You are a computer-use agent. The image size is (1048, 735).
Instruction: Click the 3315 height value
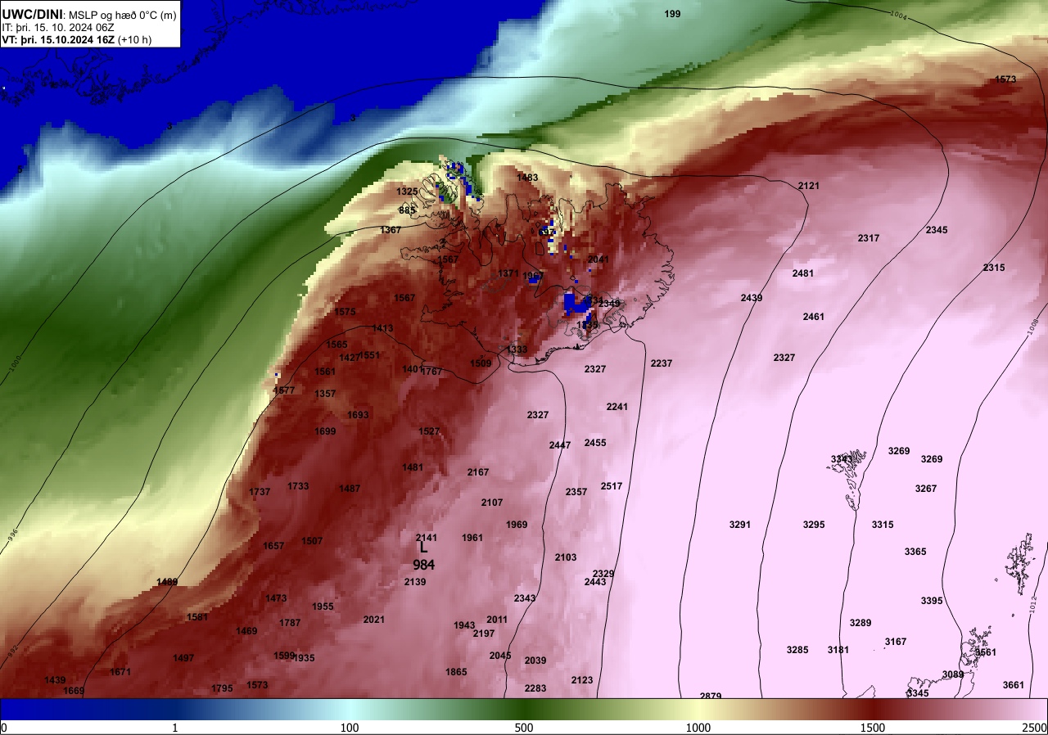point(883,525)
